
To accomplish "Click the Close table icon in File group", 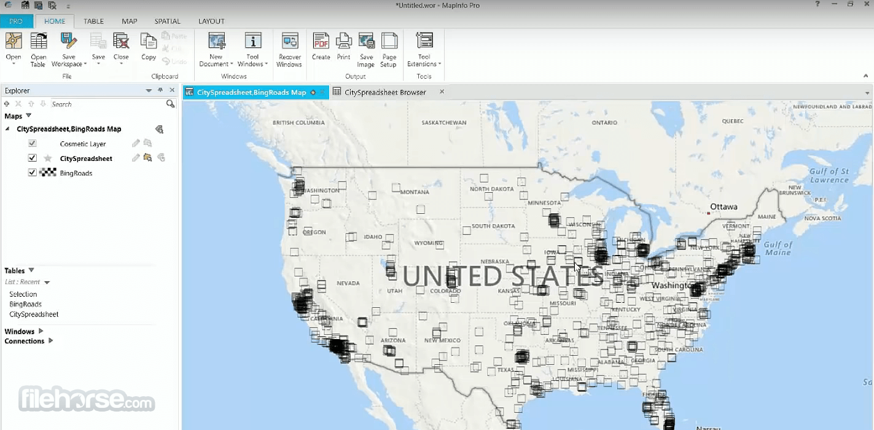I will point(121,41).
